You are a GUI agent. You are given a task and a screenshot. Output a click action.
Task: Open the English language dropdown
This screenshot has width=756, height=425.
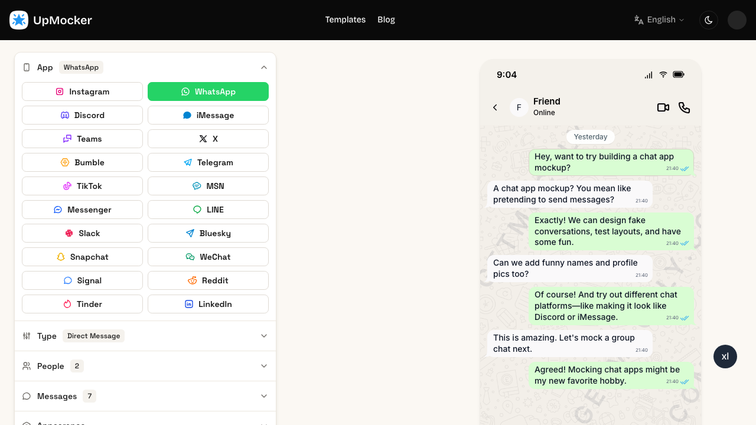(659, 20)
